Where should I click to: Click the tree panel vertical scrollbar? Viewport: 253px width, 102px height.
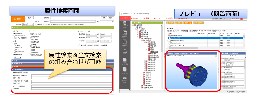pyautogui.click(x=162, y=56)
